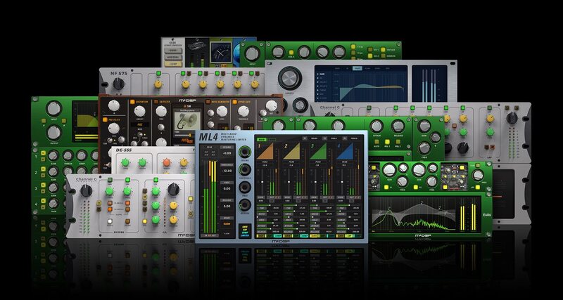Click the DE-555 second green knob
The width and height of the screenshot is (563, 300).
click(142, 162)
